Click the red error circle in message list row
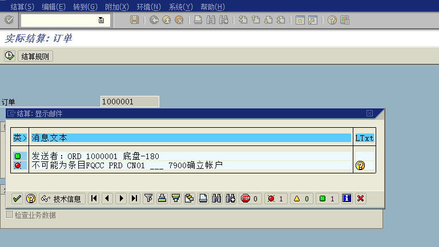Viewport: 439px width, 247px height. pos(18,165)
